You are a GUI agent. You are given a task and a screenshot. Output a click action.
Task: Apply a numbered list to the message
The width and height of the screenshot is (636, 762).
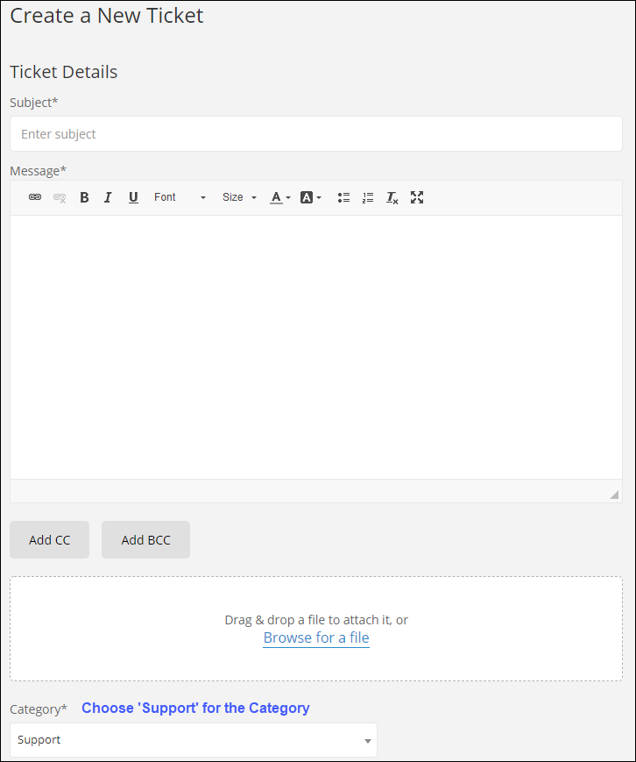[x=367, y=197]
